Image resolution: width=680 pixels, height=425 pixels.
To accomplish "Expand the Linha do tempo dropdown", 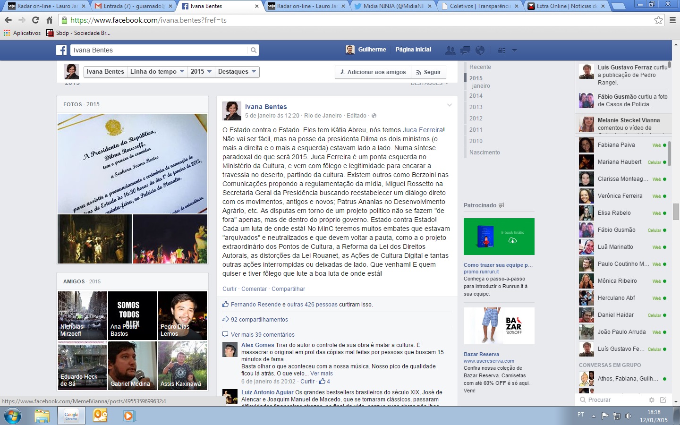I will tap(157, 72).
